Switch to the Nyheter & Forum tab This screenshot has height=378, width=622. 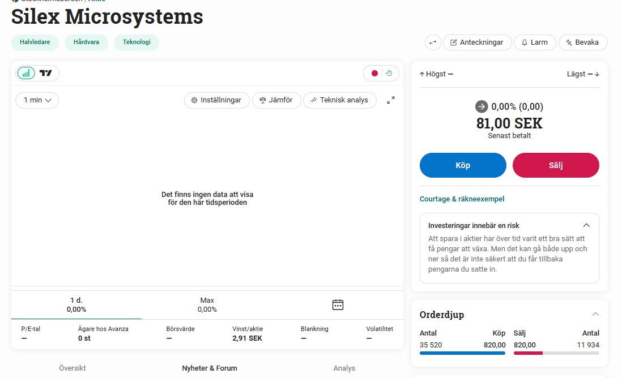[x=210, y=368]
